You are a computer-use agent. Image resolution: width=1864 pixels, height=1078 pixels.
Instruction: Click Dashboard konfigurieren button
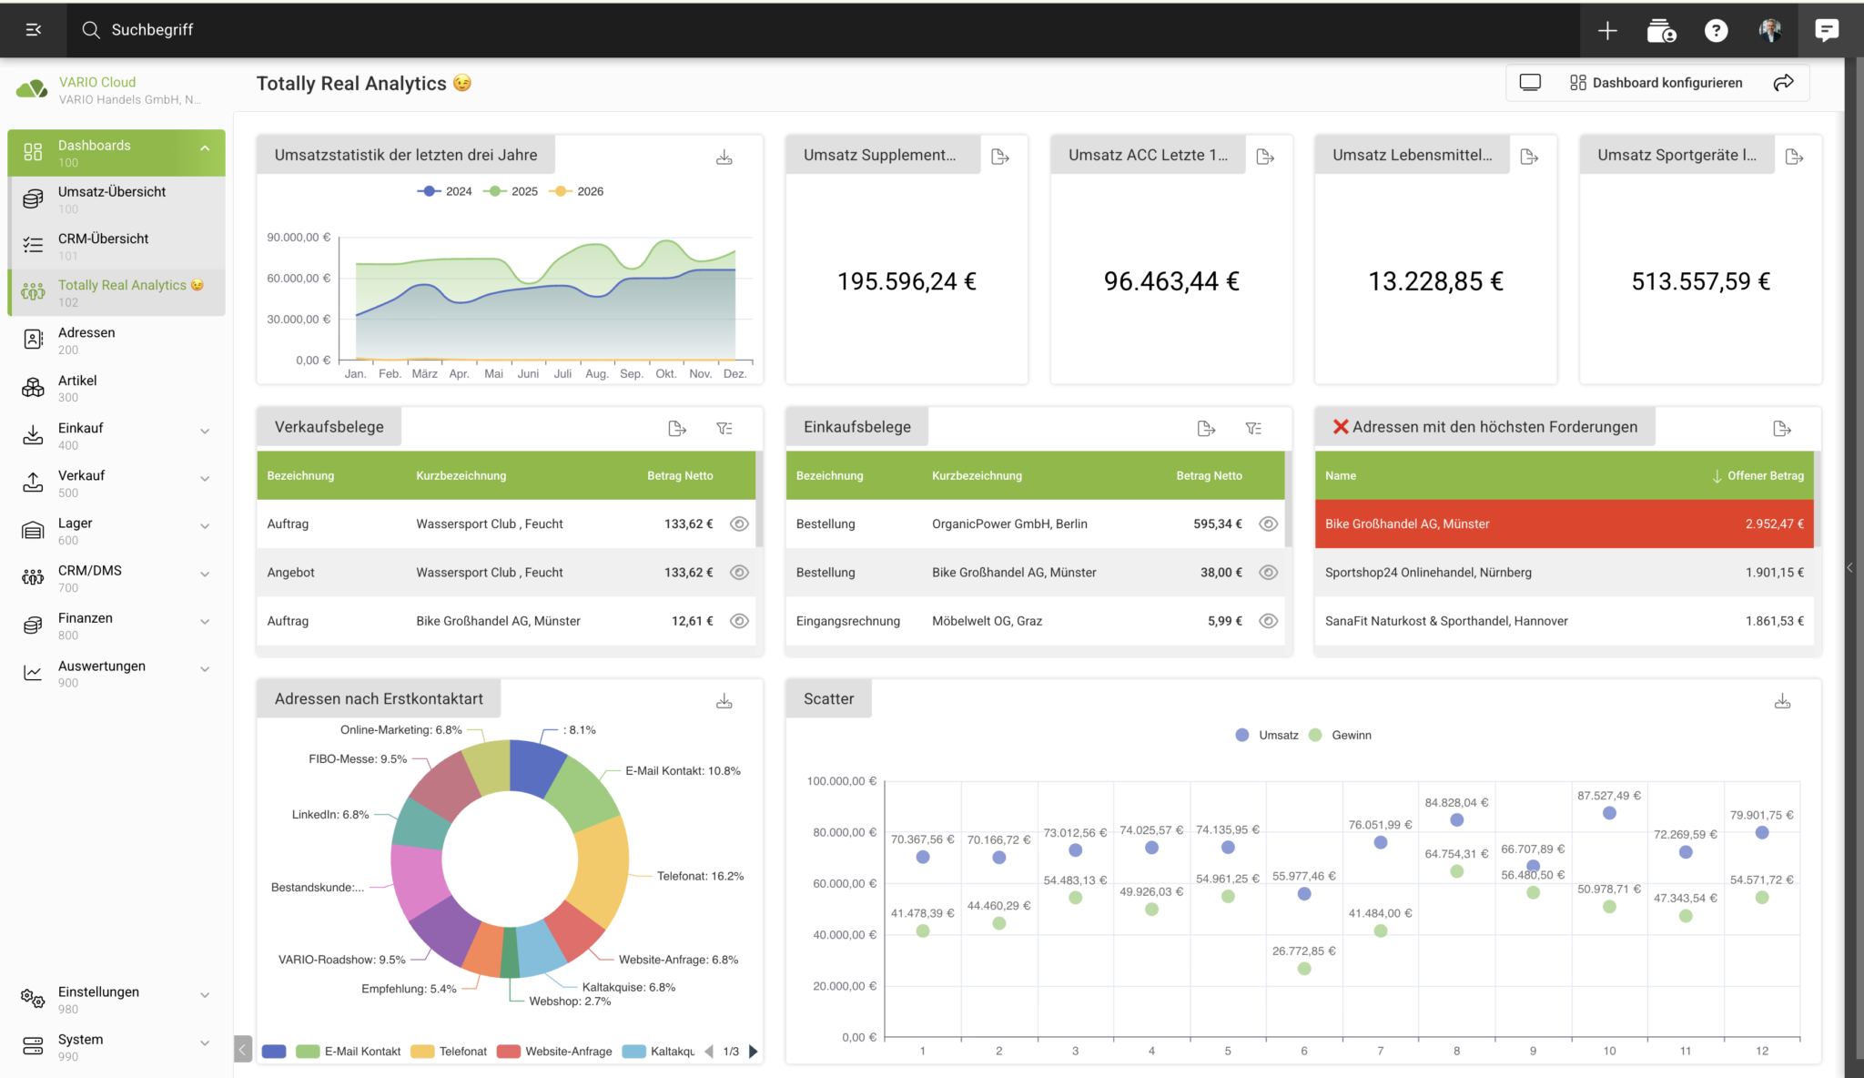(x=1656, y=83)
